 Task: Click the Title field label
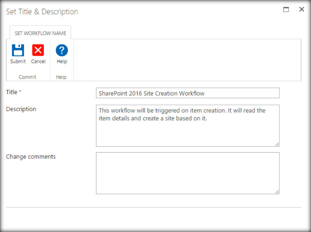pyautogui.click(x=12, y=92)
